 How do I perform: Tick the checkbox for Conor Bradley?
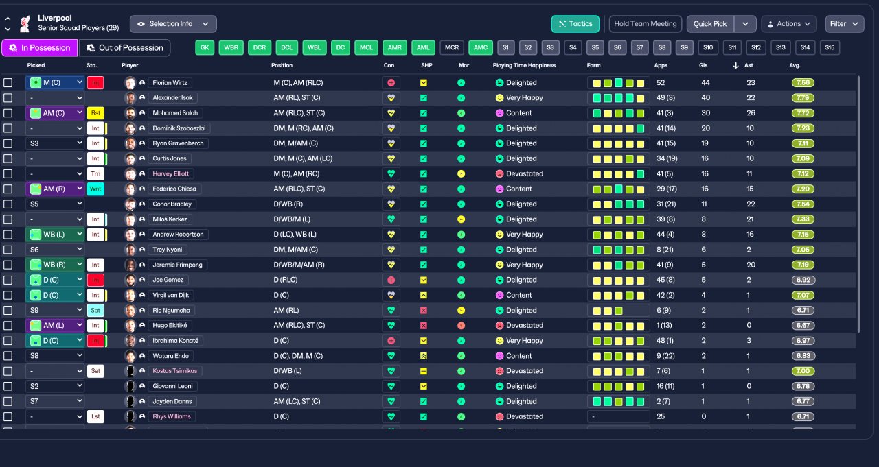pos(8,204)
